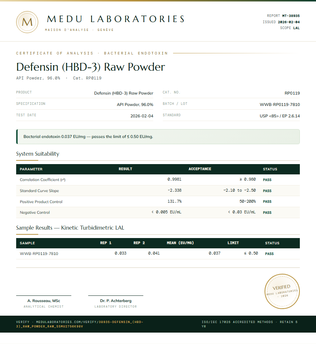Click the SAMPLE column header
316x344 pixels.
[27, 243]
